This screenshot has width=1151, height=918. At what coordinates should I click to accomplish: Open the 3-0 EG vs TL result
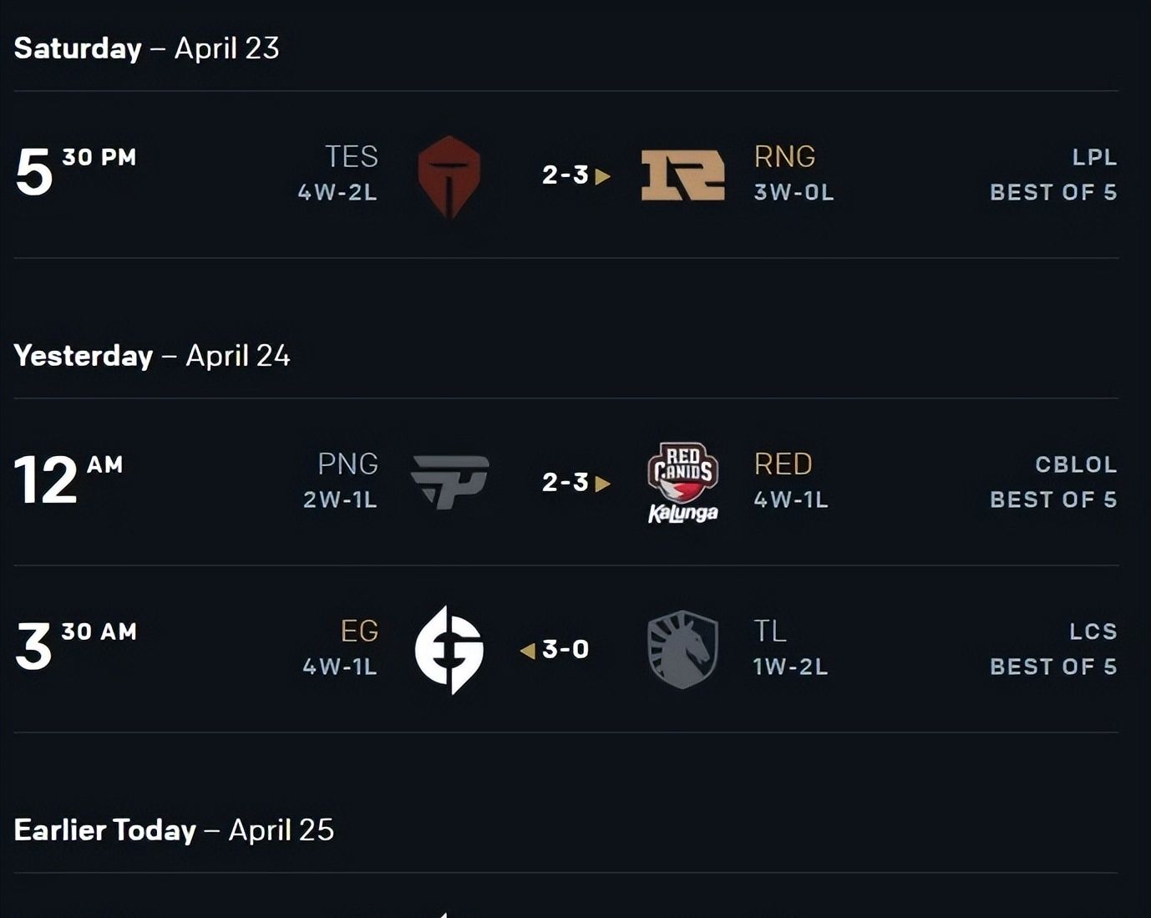(565, 649)
